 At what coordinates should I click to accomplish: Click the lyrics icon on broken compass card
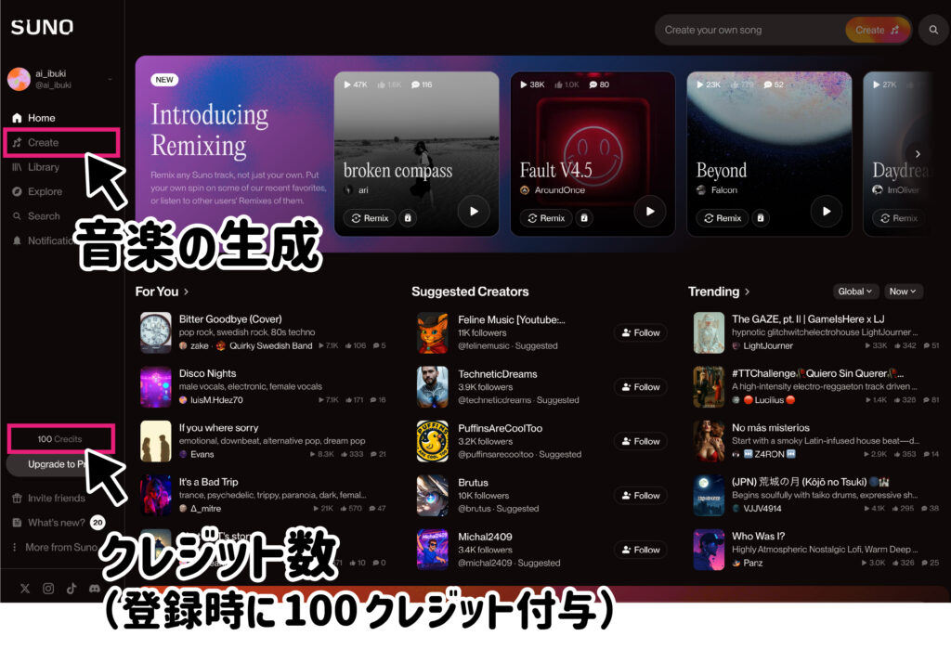[x=408, y=218]
